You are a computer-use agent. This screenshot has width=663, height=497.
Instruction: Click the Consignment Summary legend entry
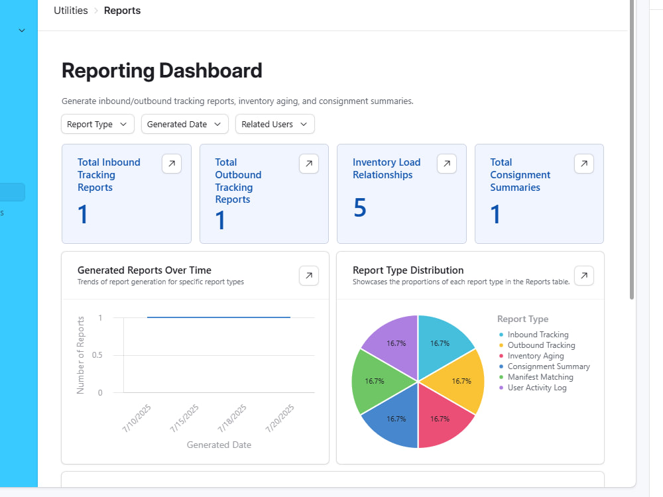click(x=544, y=366)
